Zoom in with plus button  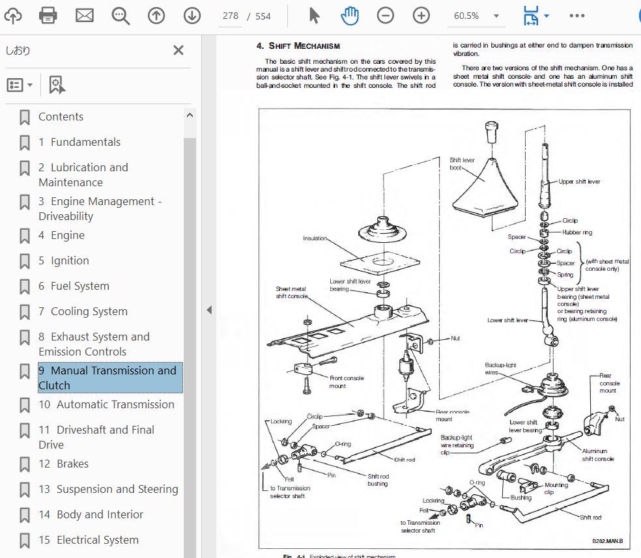[421, 16]
